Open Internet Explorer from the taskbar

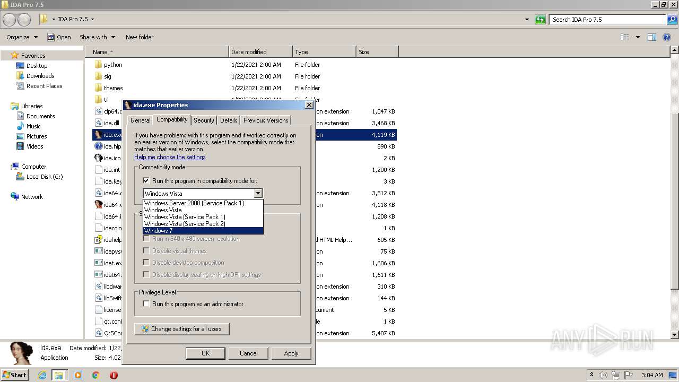pos(42,375)
